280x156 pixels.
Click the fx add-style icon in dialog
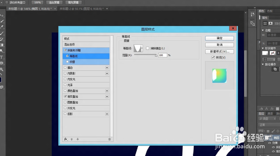(66, 139)
